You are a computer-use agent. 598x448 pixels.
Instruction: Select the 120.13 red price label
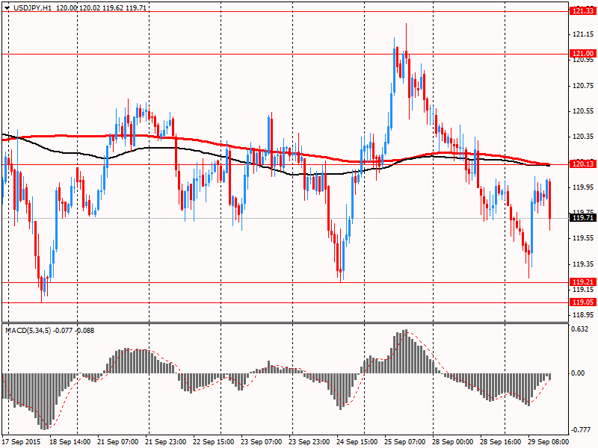tap(582, 164)
